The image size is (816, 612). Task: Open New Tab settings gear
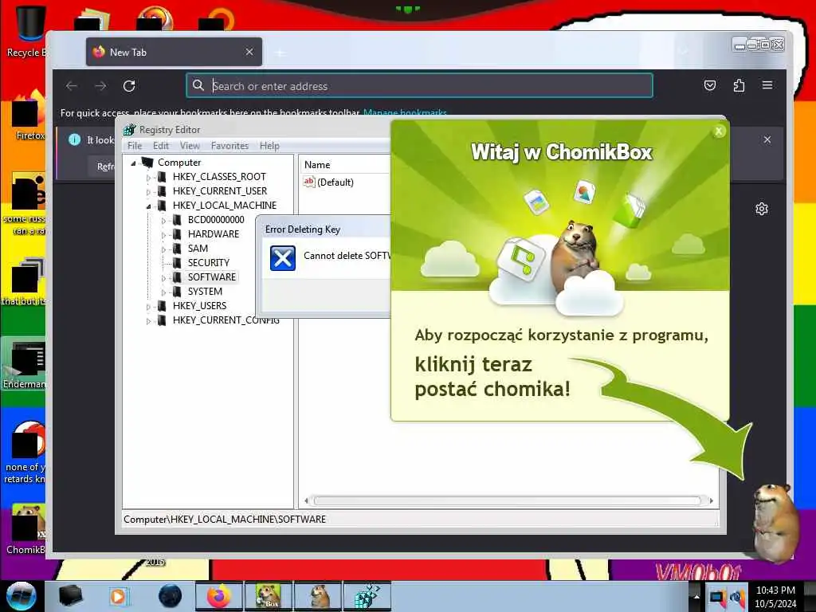pyautogui.click(x=761, y=210)
